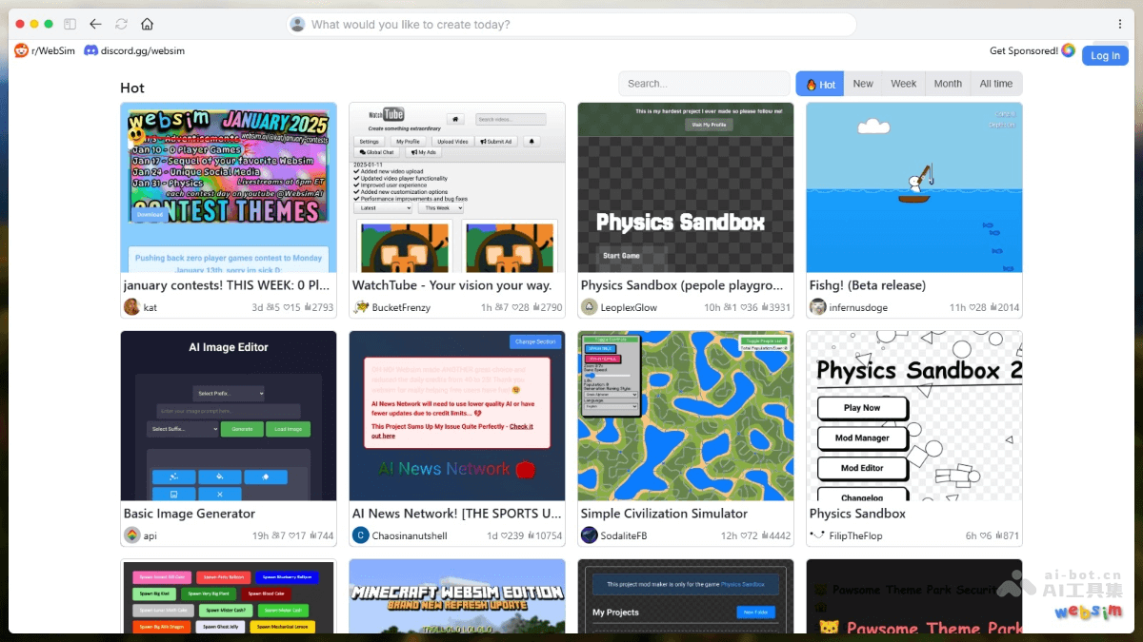Click the create prompt address bar
The width and height of the screenshot is (1143, 642).
pos(571,25)
